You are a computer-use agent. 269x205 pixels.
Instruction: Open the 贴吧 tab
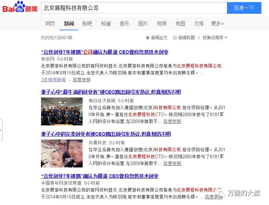tap(87, 23)
